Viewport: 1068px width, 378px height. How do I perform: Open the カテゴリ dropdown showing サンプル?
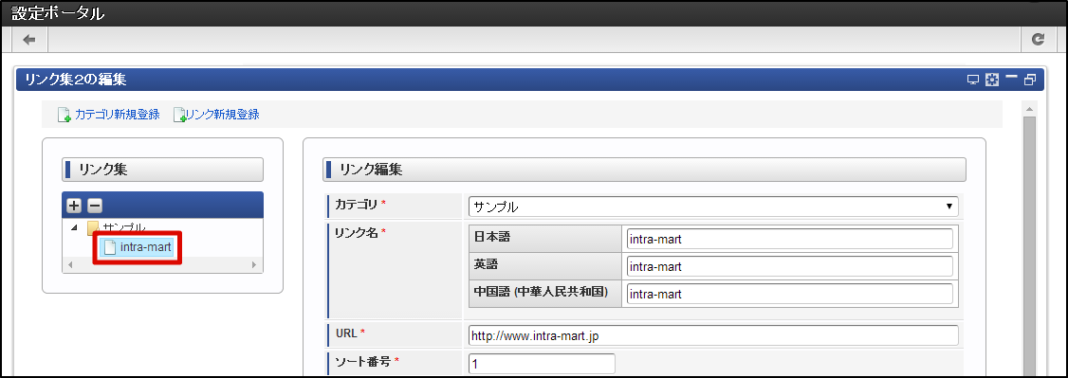[713, 207]
